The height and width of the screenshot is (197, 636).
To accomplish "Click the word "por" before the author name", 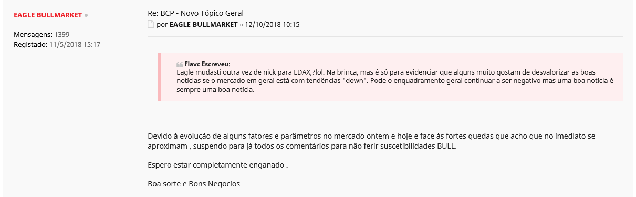I will (x=162, y=25).
